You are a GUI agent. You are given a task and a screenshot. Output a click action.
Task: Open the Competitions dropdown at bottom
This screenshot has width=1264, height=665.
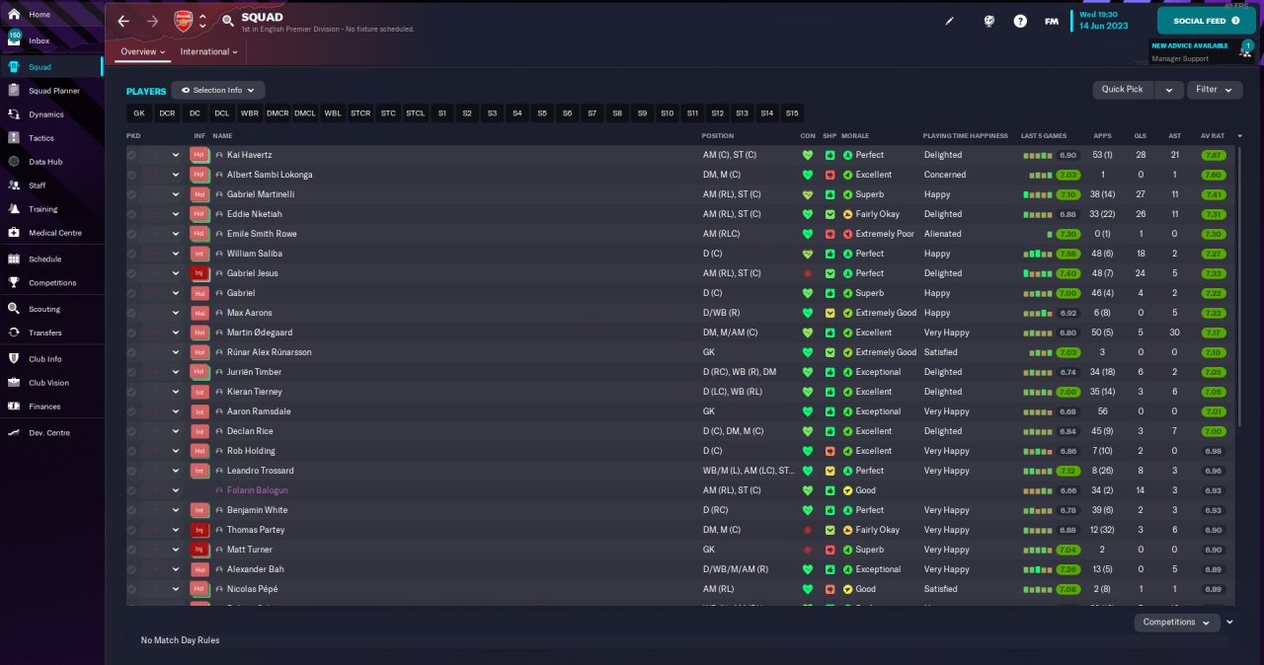click(1175, 622)
